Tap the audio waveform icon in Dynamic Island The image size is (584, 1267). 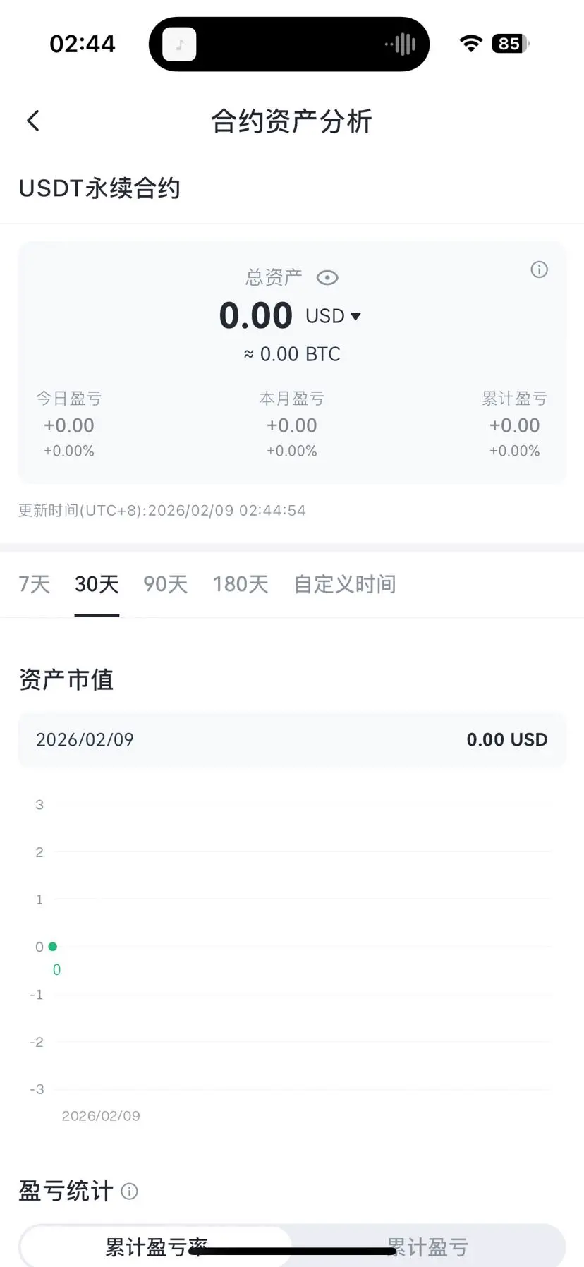click(x=401, y=44)
